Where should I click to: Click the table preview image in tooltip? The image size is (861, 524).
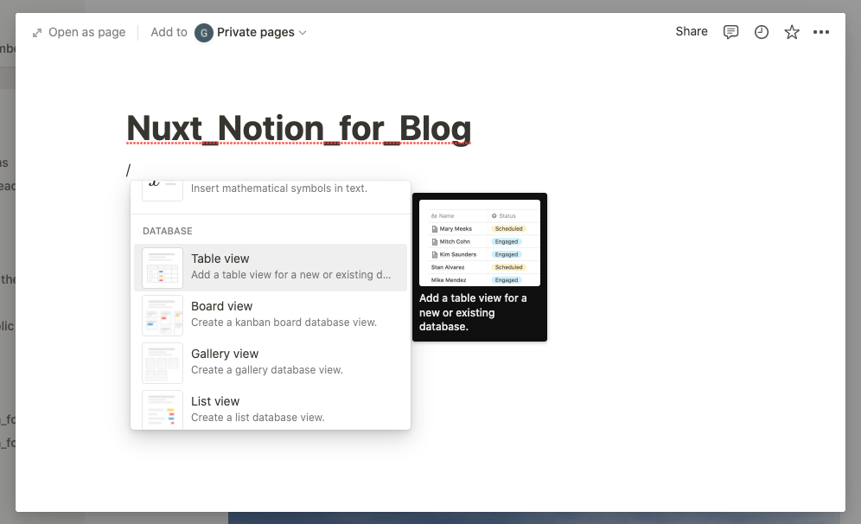(480, 243)
